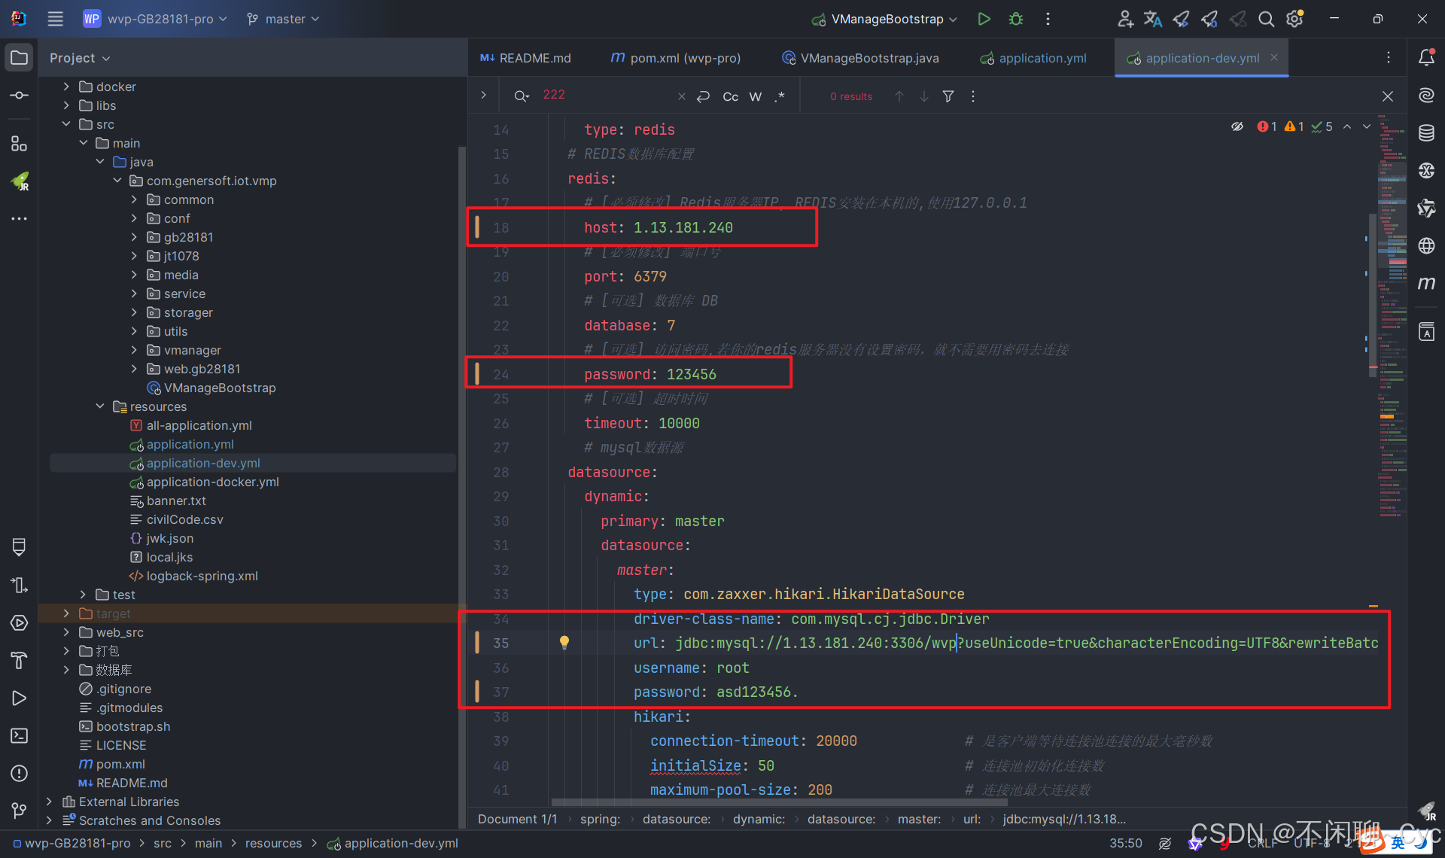The image size is (1445, 858).
Task: Open the Database tool window
Action: (1427, 132)
